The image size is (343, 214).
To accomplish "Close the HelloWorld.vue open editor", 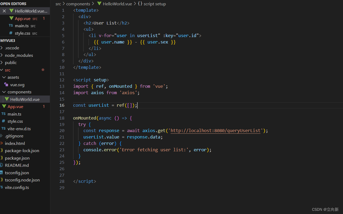I will (4, 11).
